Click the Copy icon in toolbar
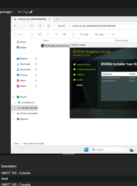Image resolution: width=137 pixels, height=186 pixels. (40, 34)
